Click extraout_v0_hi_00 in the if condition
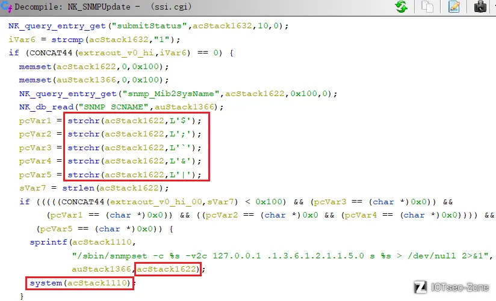Image resolution: width=496 pixels, height=301 pixels. [156, 202]
